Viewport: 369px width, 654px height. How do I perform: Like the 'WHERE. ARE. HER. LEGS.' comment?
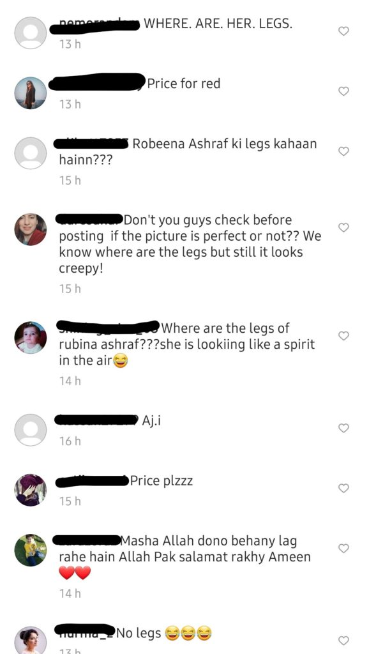(x=343, y=31)
